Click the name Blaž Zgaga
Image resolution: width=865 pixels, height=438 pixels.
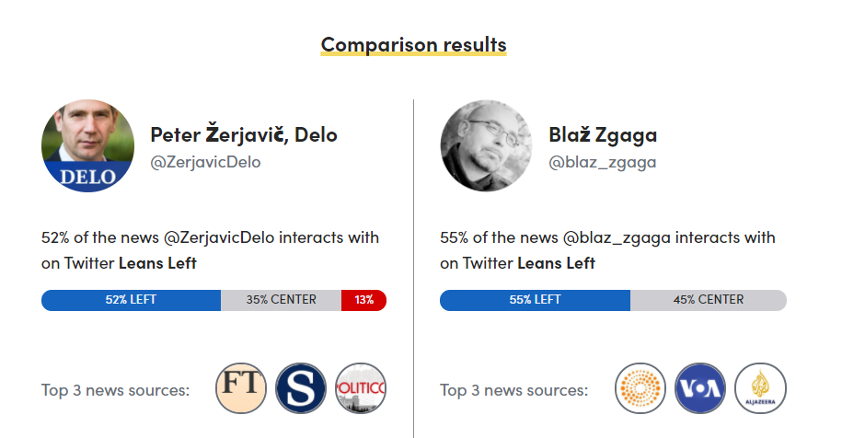603,135
